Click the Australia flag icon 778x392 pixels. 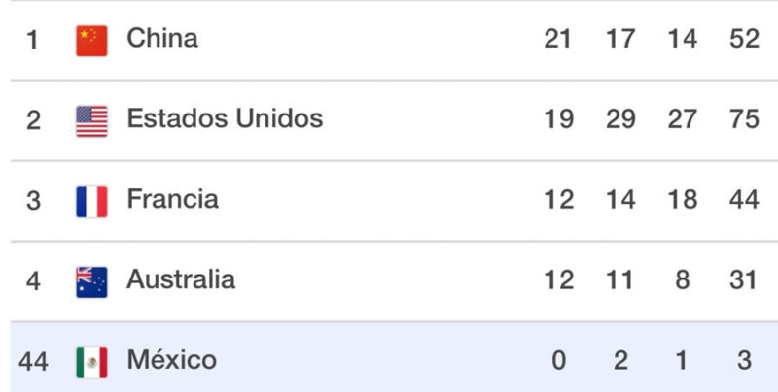[x=91, y=281]
